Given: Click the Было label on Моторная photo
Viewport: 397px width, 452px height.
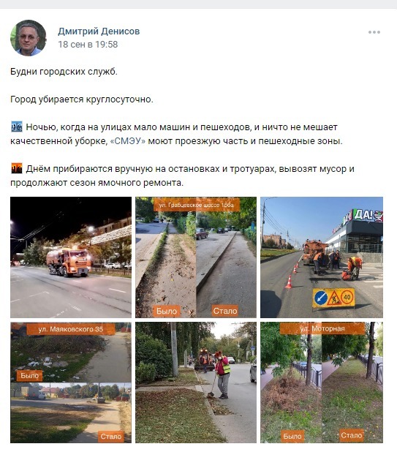Looking at the screenshot, I should [x=292, y=436].
